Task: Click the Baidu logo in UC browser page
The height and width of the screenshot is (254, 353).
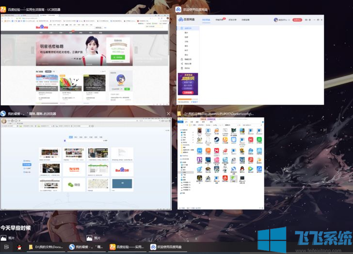Action: (42, 27)
